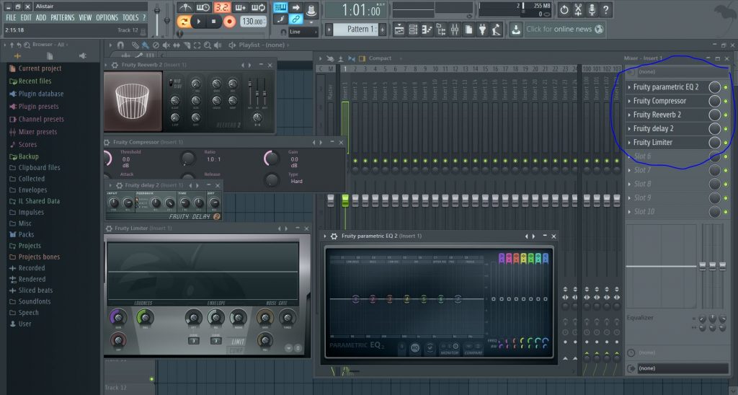Image resolution: width=738 pixels, height=395 pixels.
Task: Open the Channel rack icon
Action: click(x=413, y=30)
